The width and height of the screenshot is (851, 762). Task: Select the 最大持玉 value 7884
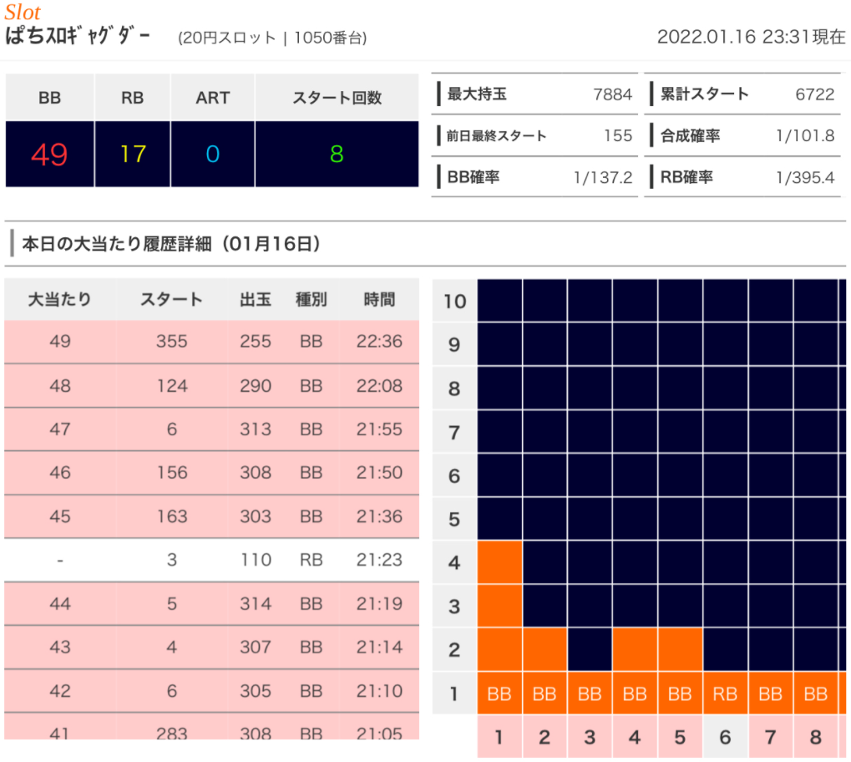pos(612,94)
